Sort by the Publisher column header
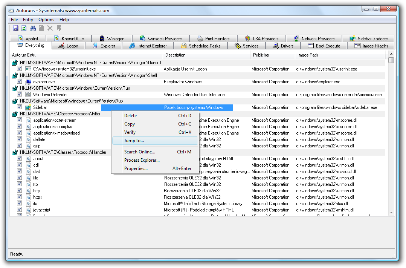Viewport: 406px width, 268px height. click(x=273, y=55)
